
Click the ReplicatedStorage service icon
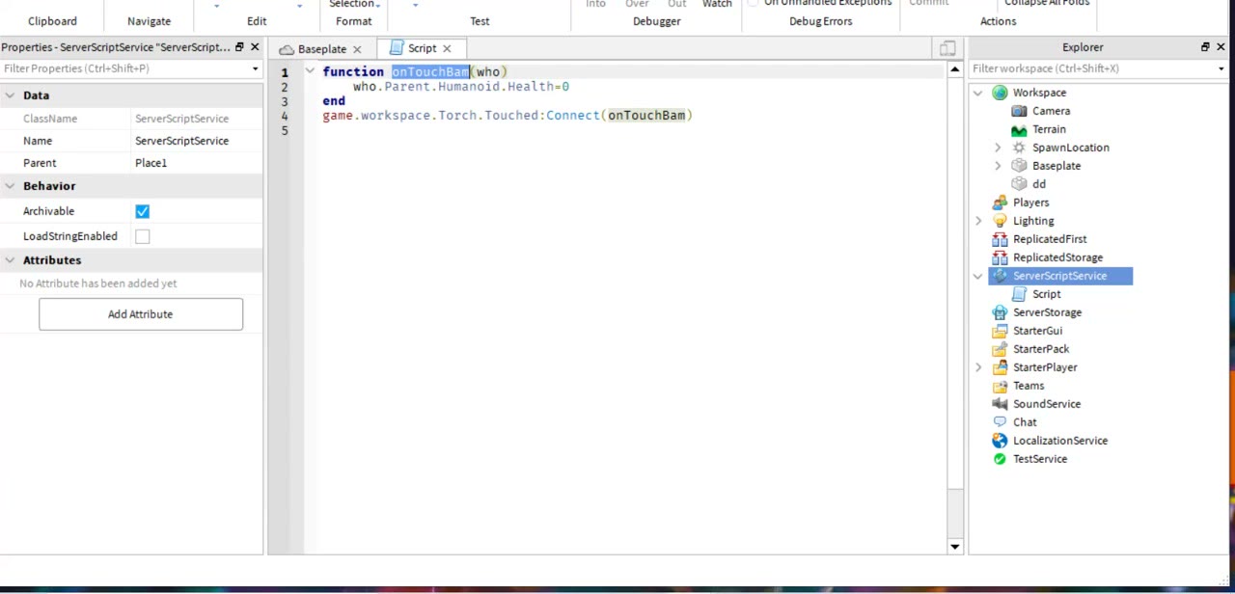coord(1000,257)
